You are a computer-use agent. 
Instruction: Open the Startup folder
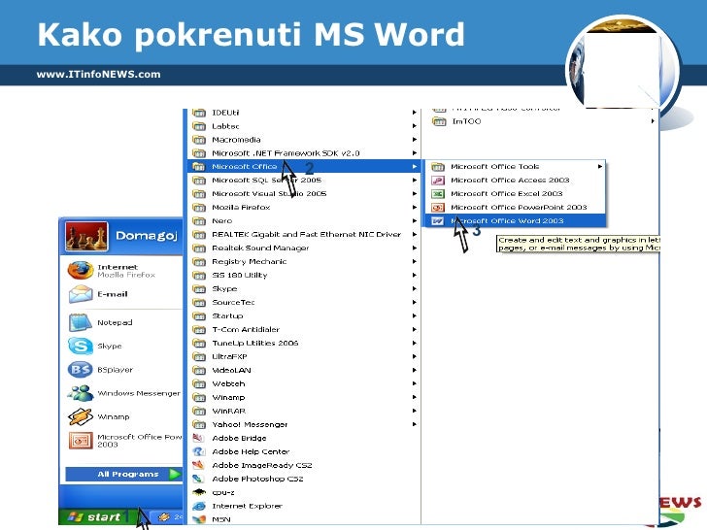pos(304,315)
